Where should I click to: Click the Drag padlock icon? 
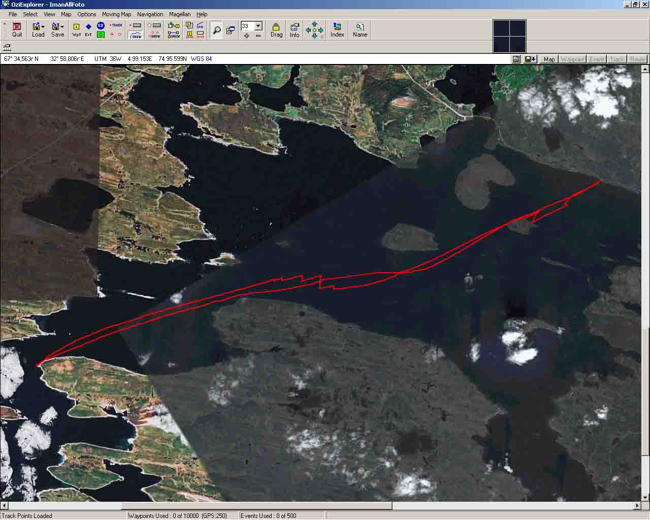coord(276,30)
